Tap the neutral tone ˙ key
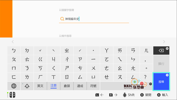The height and width of the screenshot is (100, 177). (93, 50)
